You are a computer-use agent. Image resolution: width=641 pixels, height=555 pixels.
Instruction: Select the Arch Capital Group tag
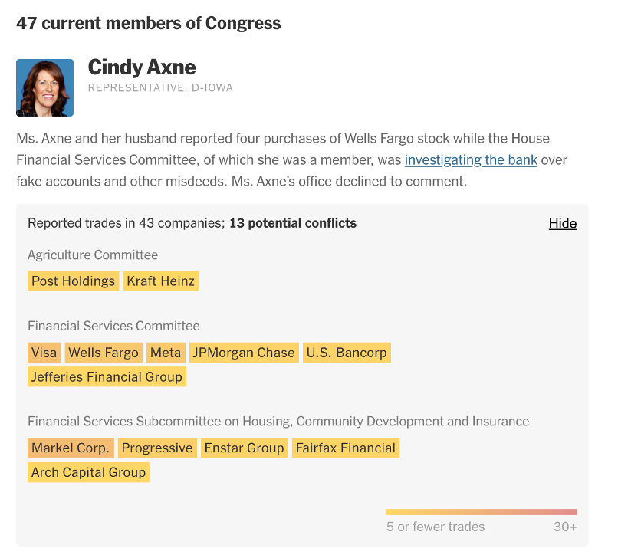[x=88, y=472]
